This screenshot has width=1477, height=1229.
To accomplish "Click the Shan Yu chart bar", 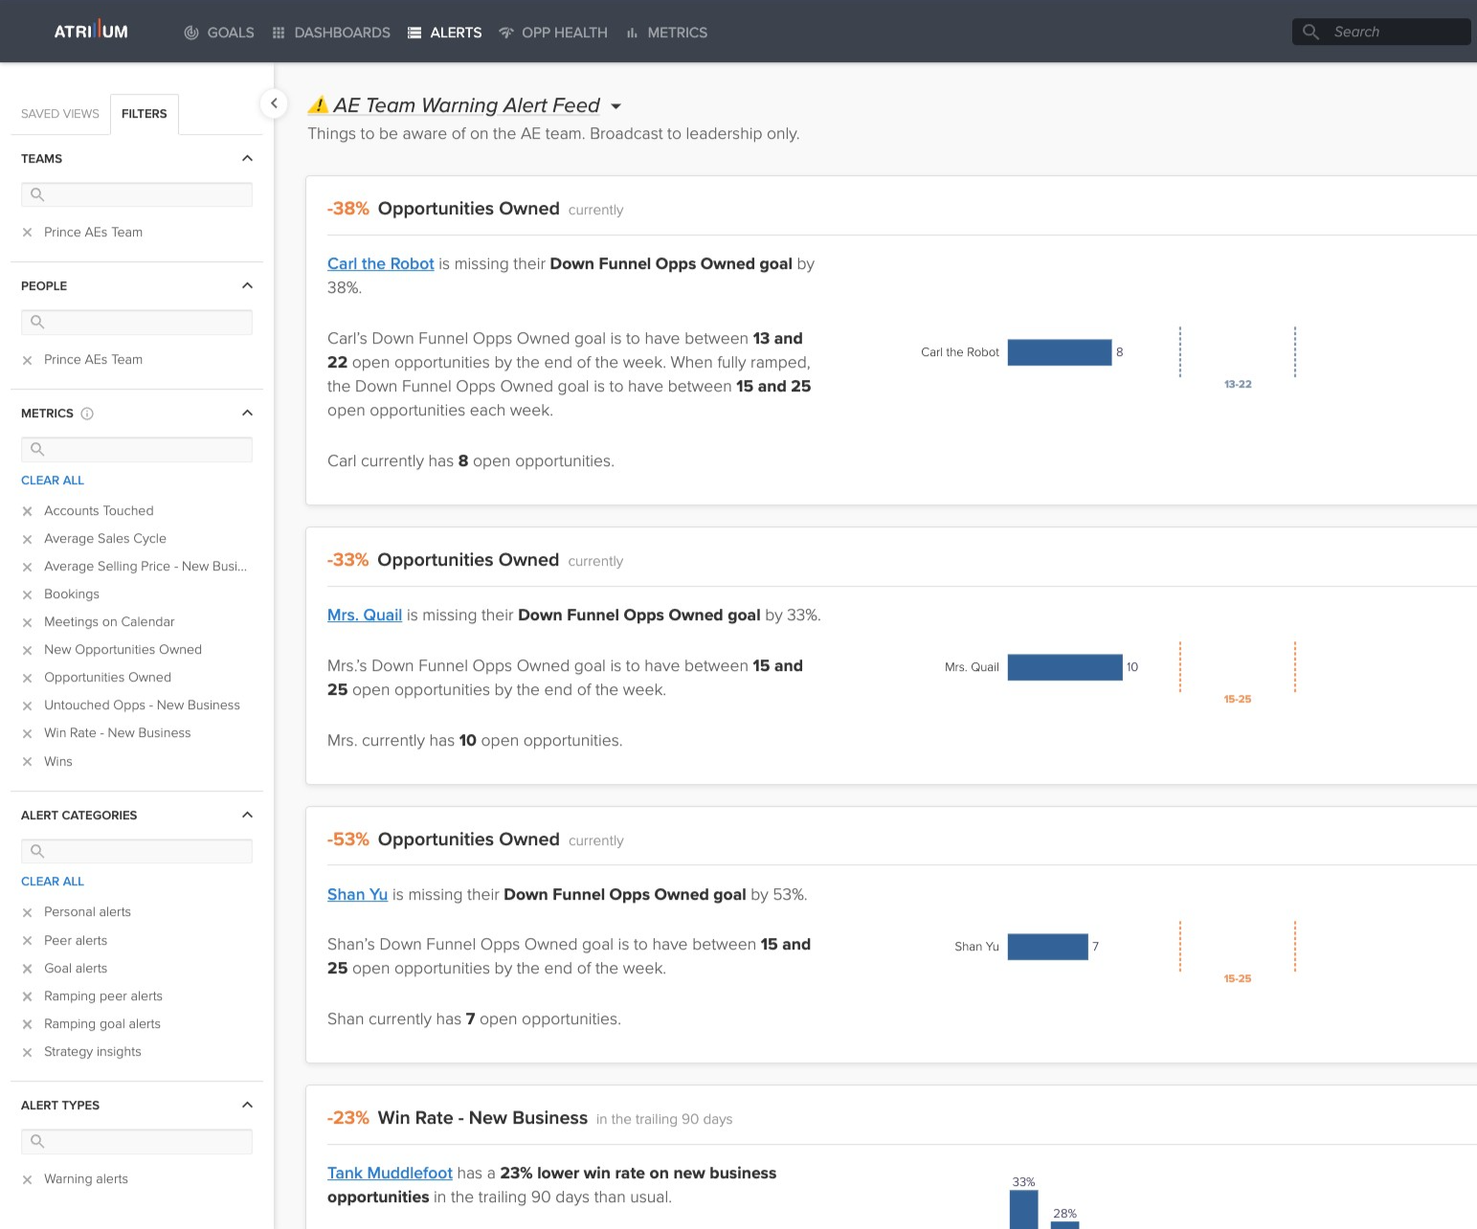I will tap(1048, 947).
